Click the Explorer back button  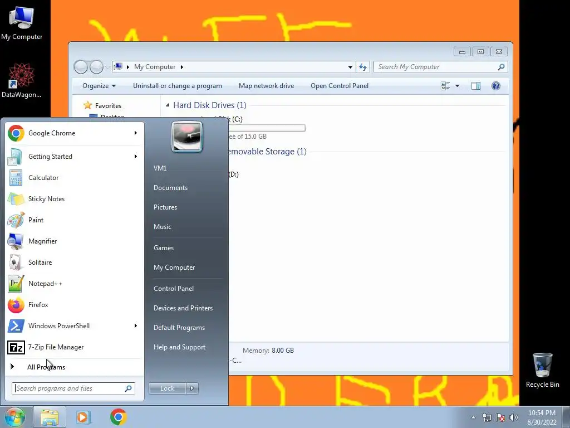(81, 67)
